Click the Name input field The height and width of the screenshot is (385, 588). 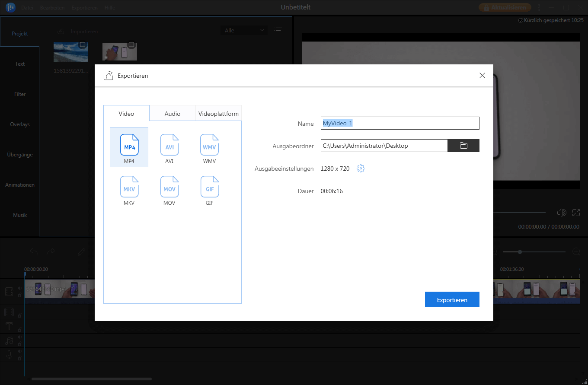[399, 123]
